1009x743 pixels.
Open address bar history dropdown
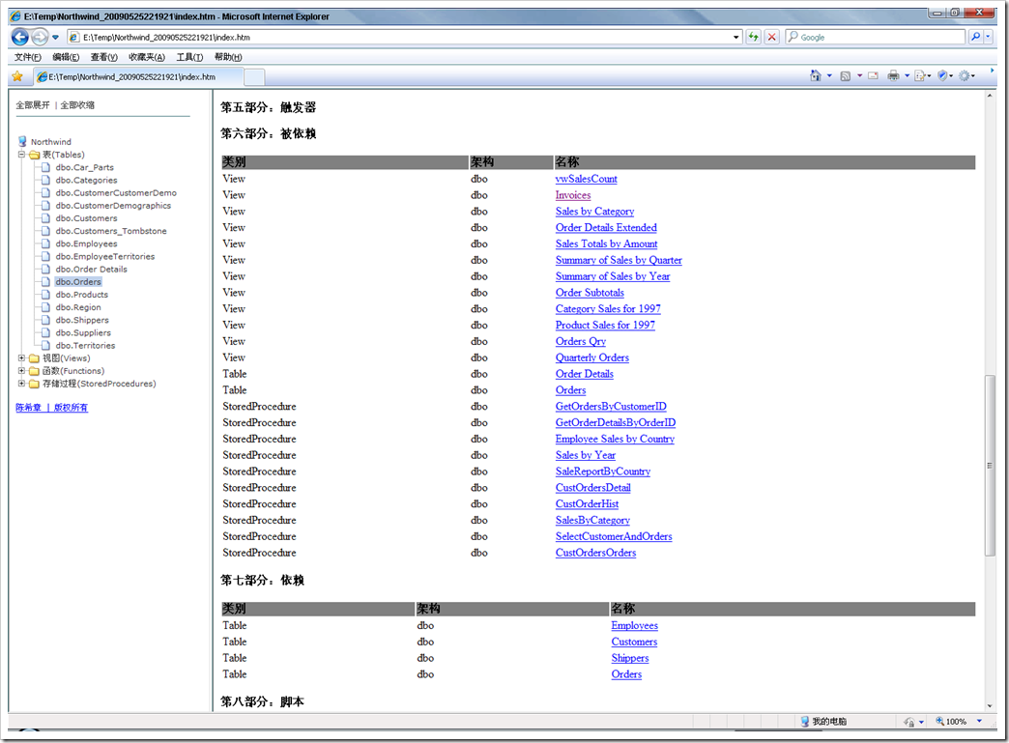point(736,38)
